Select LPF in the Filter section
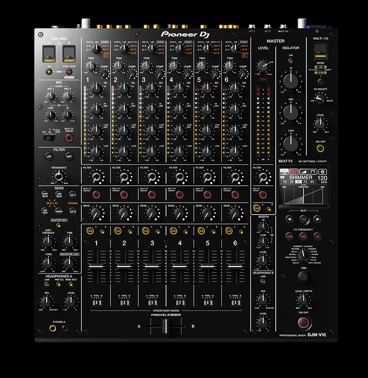 (49, 157)
